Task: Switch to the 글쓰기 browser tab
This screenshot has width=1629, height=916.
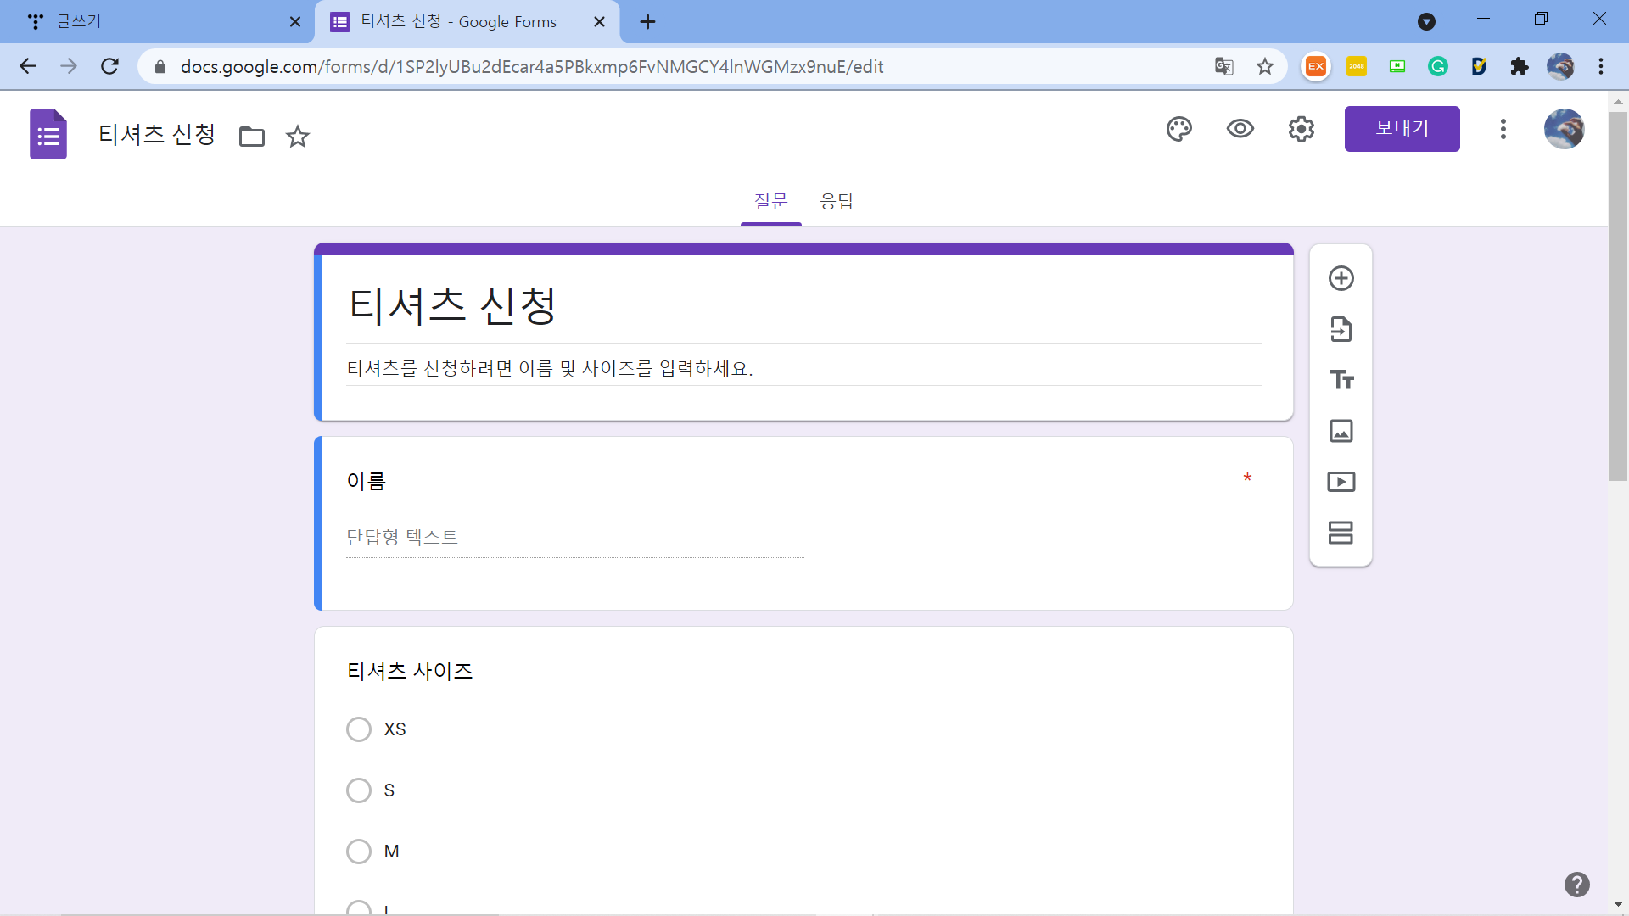Action: [153, 22]
